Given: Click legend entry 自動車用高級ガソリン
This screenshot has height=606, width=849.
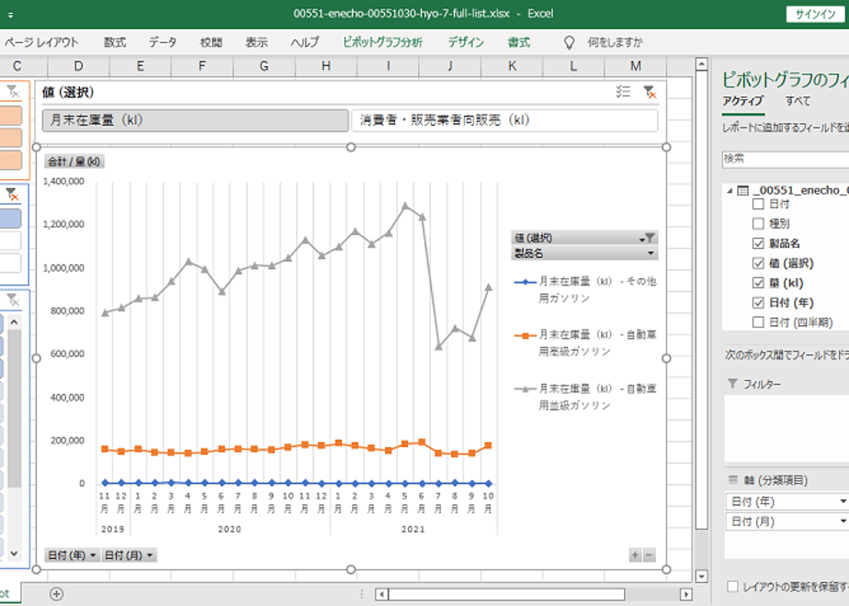Looking at the screenshot, I should 585,343.
